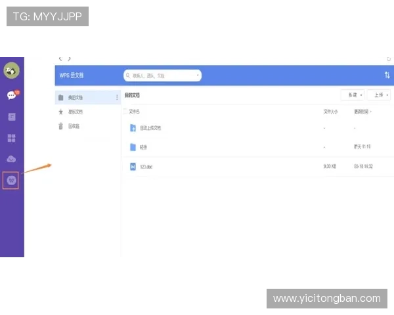The image size is (394, 315).
Task: Switch to 回收站 in the left navigation
Action: coord(74,126)
